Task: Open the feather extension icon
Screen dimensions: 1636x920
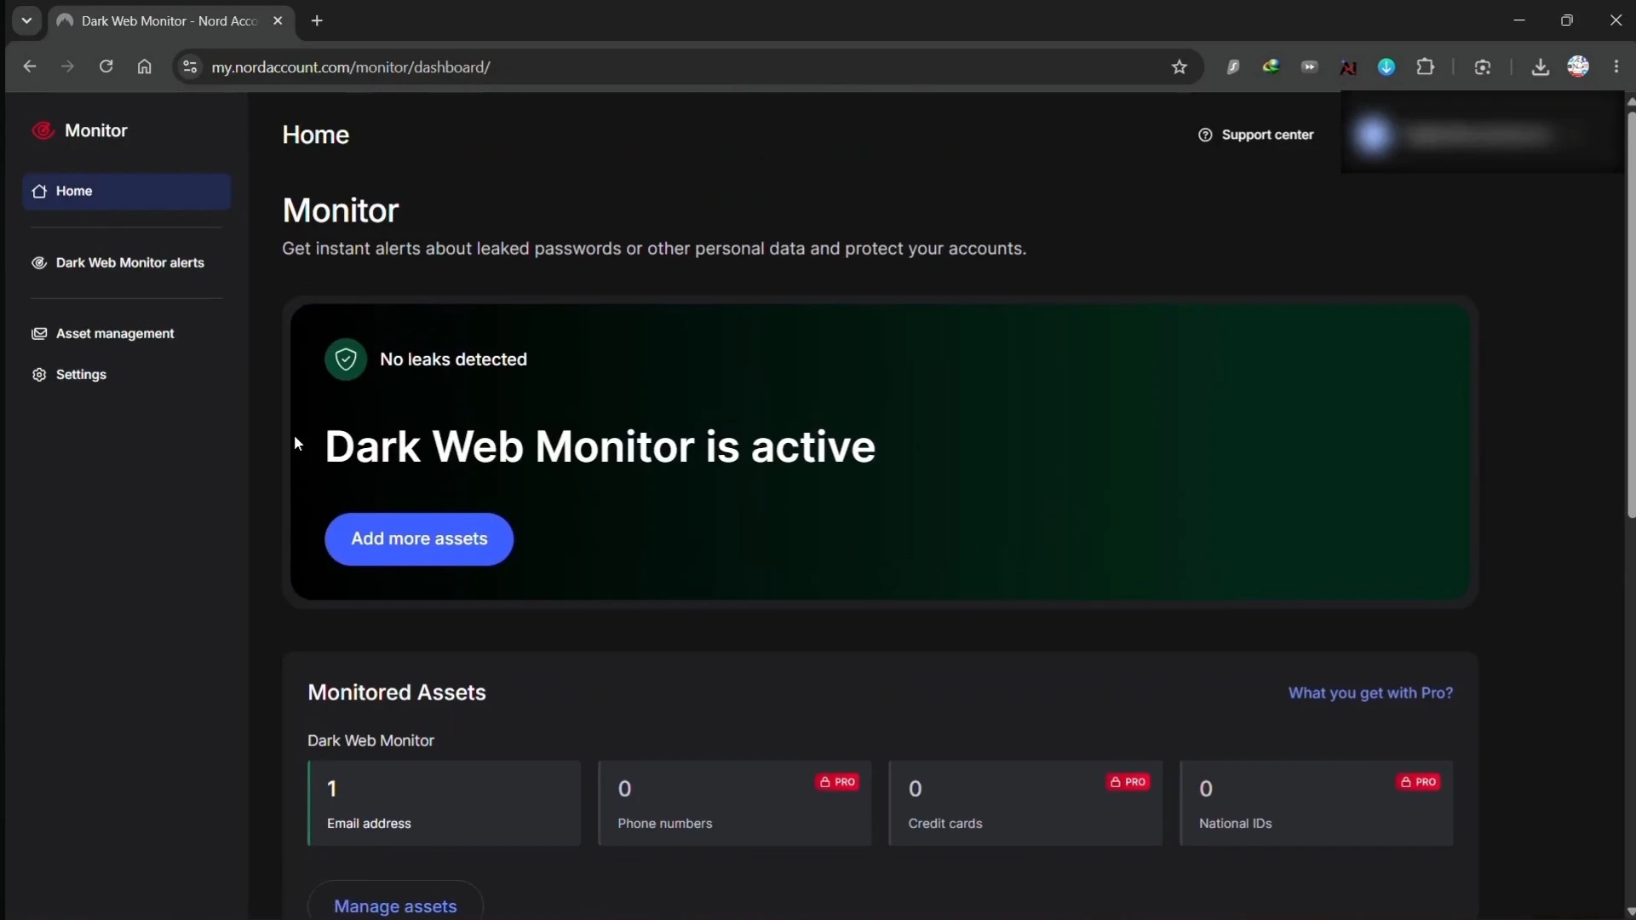Action: (x=1232, y=67)
